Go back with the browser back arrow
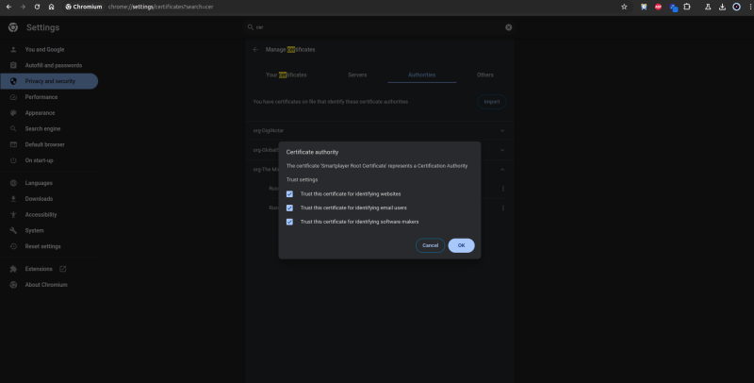This screenshot has height=383, width=754. (x=8, y=7)
